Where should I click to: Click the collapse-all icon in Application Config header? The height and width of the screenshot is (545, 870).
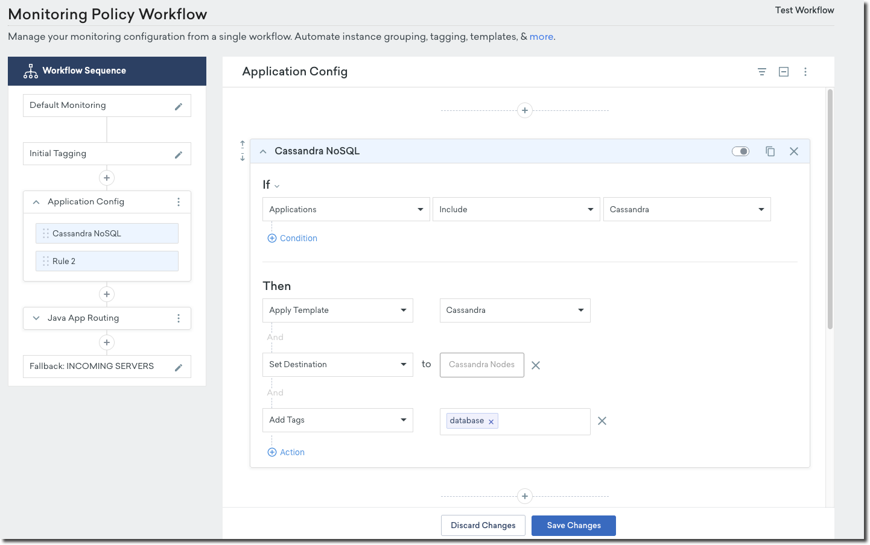784,72
